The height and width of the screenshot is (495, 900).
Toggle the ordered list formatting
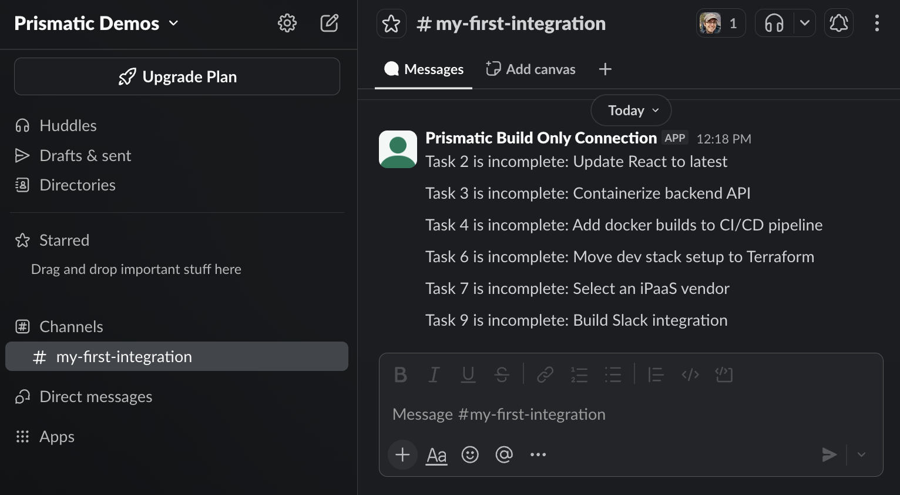[579, 374]
